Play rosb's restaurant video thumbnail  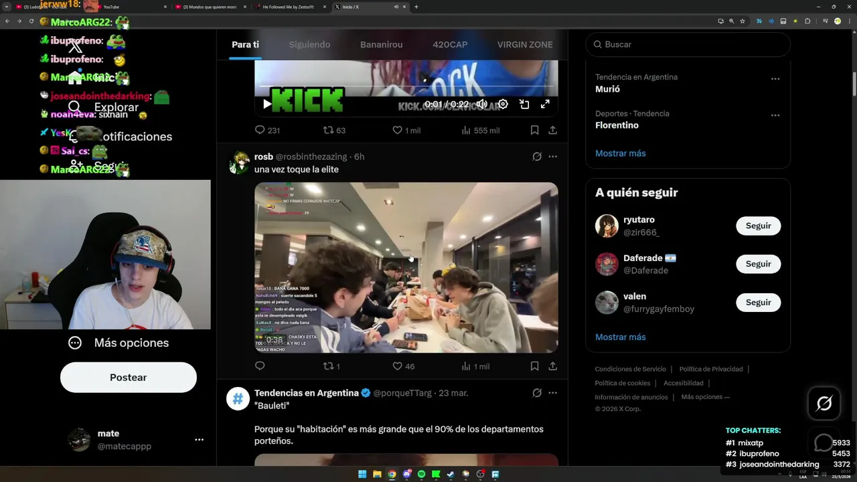[x=406, y=267]
